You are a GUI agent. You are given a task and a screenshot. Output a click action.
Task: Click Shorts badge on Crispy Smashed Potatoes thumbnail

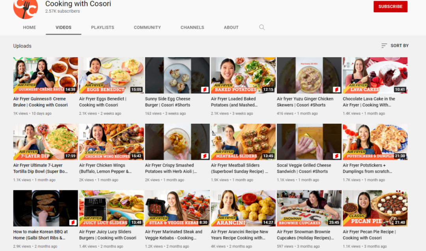coord(205,156)
